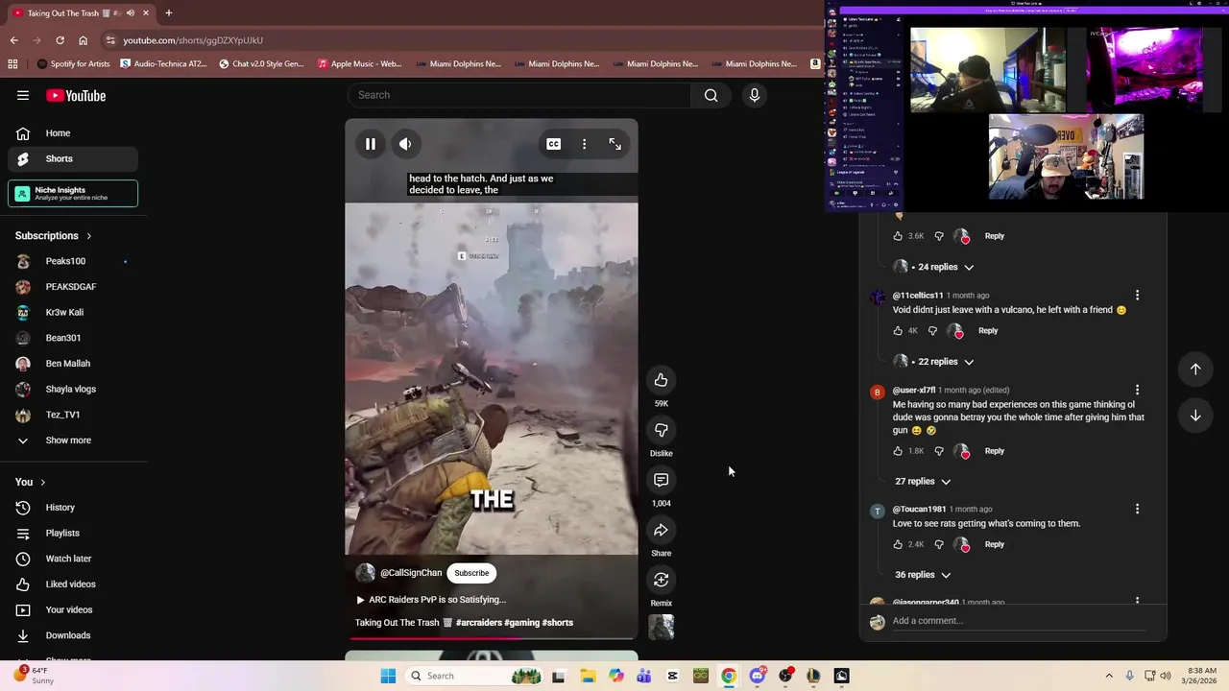This screenshot has height=691, width=1229.
Task: Pause the Shorts video
Action: tap(370, 144)
